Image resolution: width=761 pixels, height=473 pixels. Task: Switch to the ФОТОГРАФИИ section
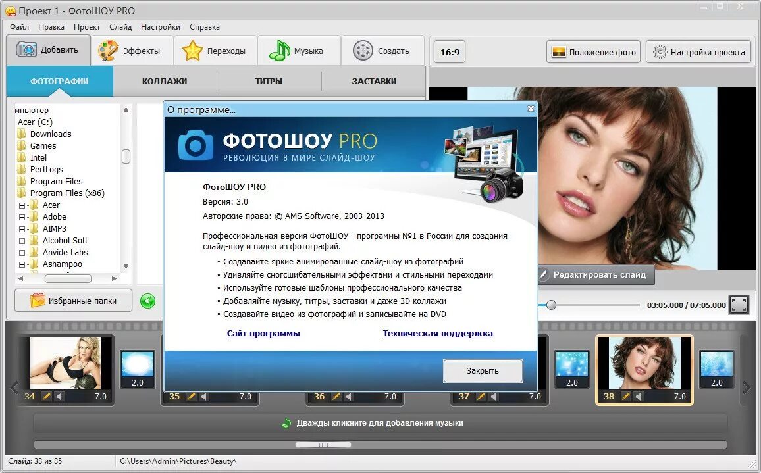coord(60,81)
